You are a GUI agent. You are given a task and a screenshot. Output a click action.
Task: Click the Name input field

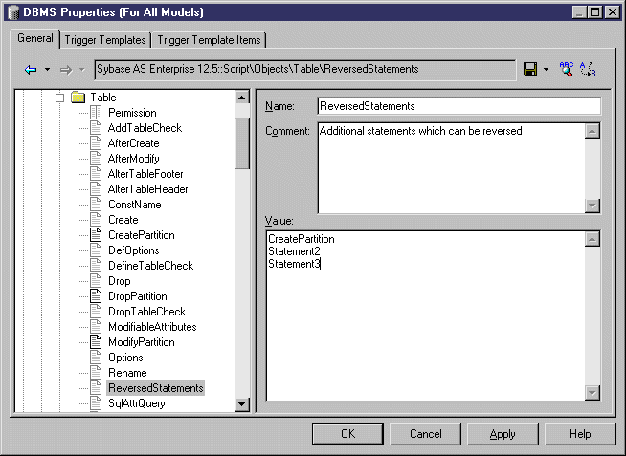(459, 106)
